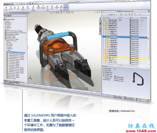The height and width of the screenshot is (133, 157).
Task: Click the Insert Components tool
Action: point(11,8)
